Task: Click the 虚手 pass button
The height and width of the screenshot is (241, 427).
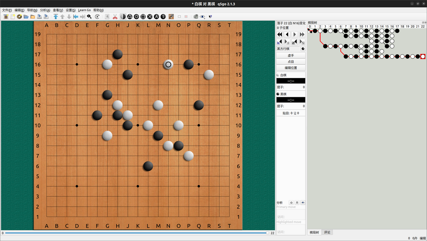Action: click(291, 55)
